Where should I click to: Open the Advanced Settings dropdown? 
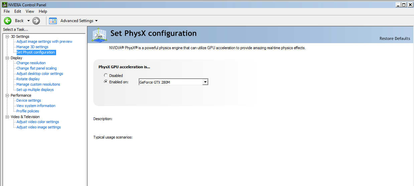coord(79,21)
